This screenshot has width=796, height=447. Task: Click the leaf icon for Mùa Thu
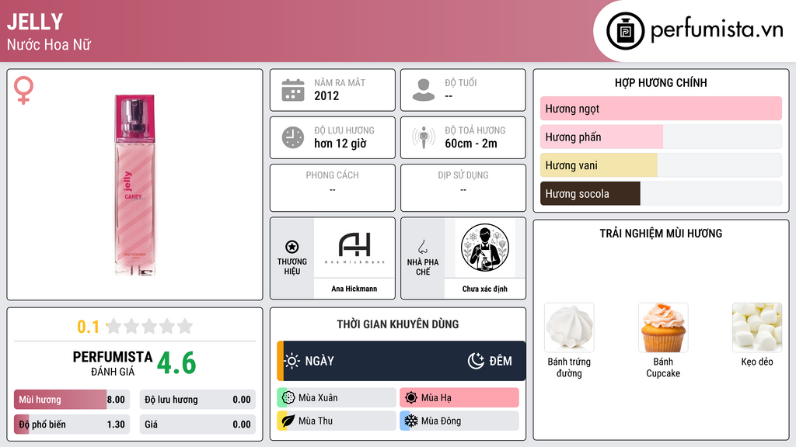(x=288, y=421)
